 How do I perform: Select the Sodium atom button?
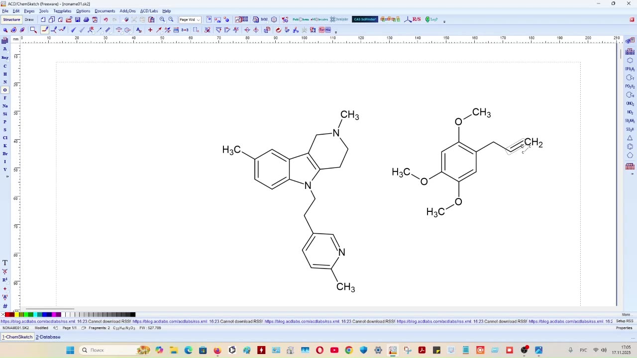click(5, 106)
